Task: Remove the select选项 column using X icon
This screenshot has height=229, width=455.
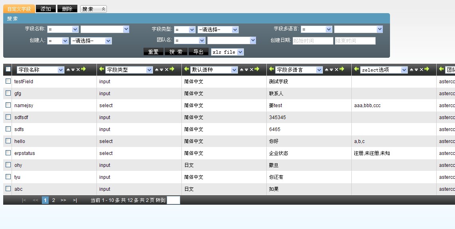Action: tap(422, 70)
